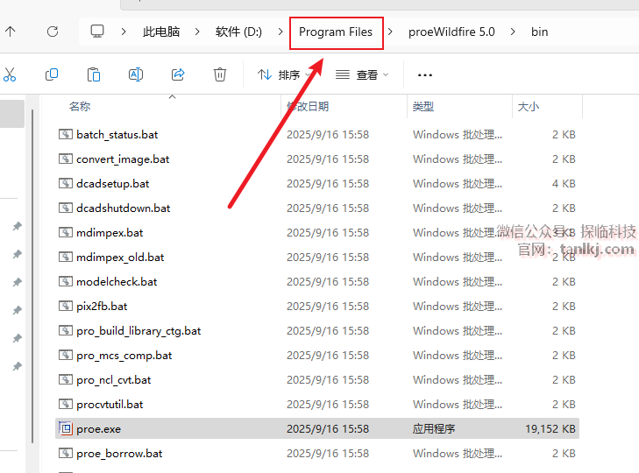Image resolution: width=639 pixels, height=473 pixels.
Task: Select proe_borrow.bat file
Action: 317,454
